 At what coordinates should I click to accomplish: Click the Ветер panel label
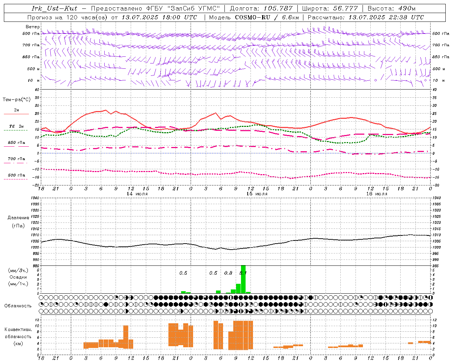(x=33, y=27)
